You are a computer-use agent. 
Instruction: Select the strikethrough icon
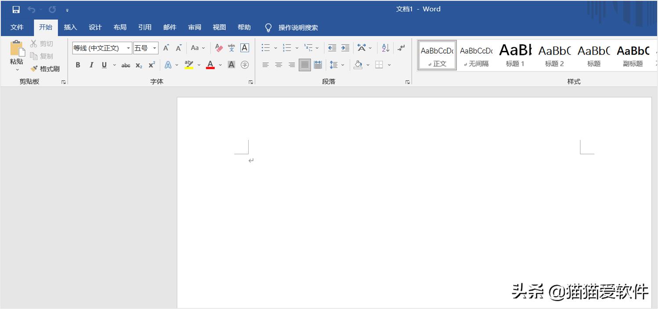[126, 65]
